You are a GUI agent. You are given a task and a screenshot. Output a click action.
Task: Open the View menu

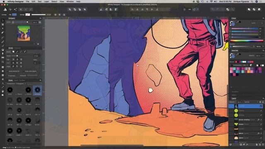coord(62,2)
